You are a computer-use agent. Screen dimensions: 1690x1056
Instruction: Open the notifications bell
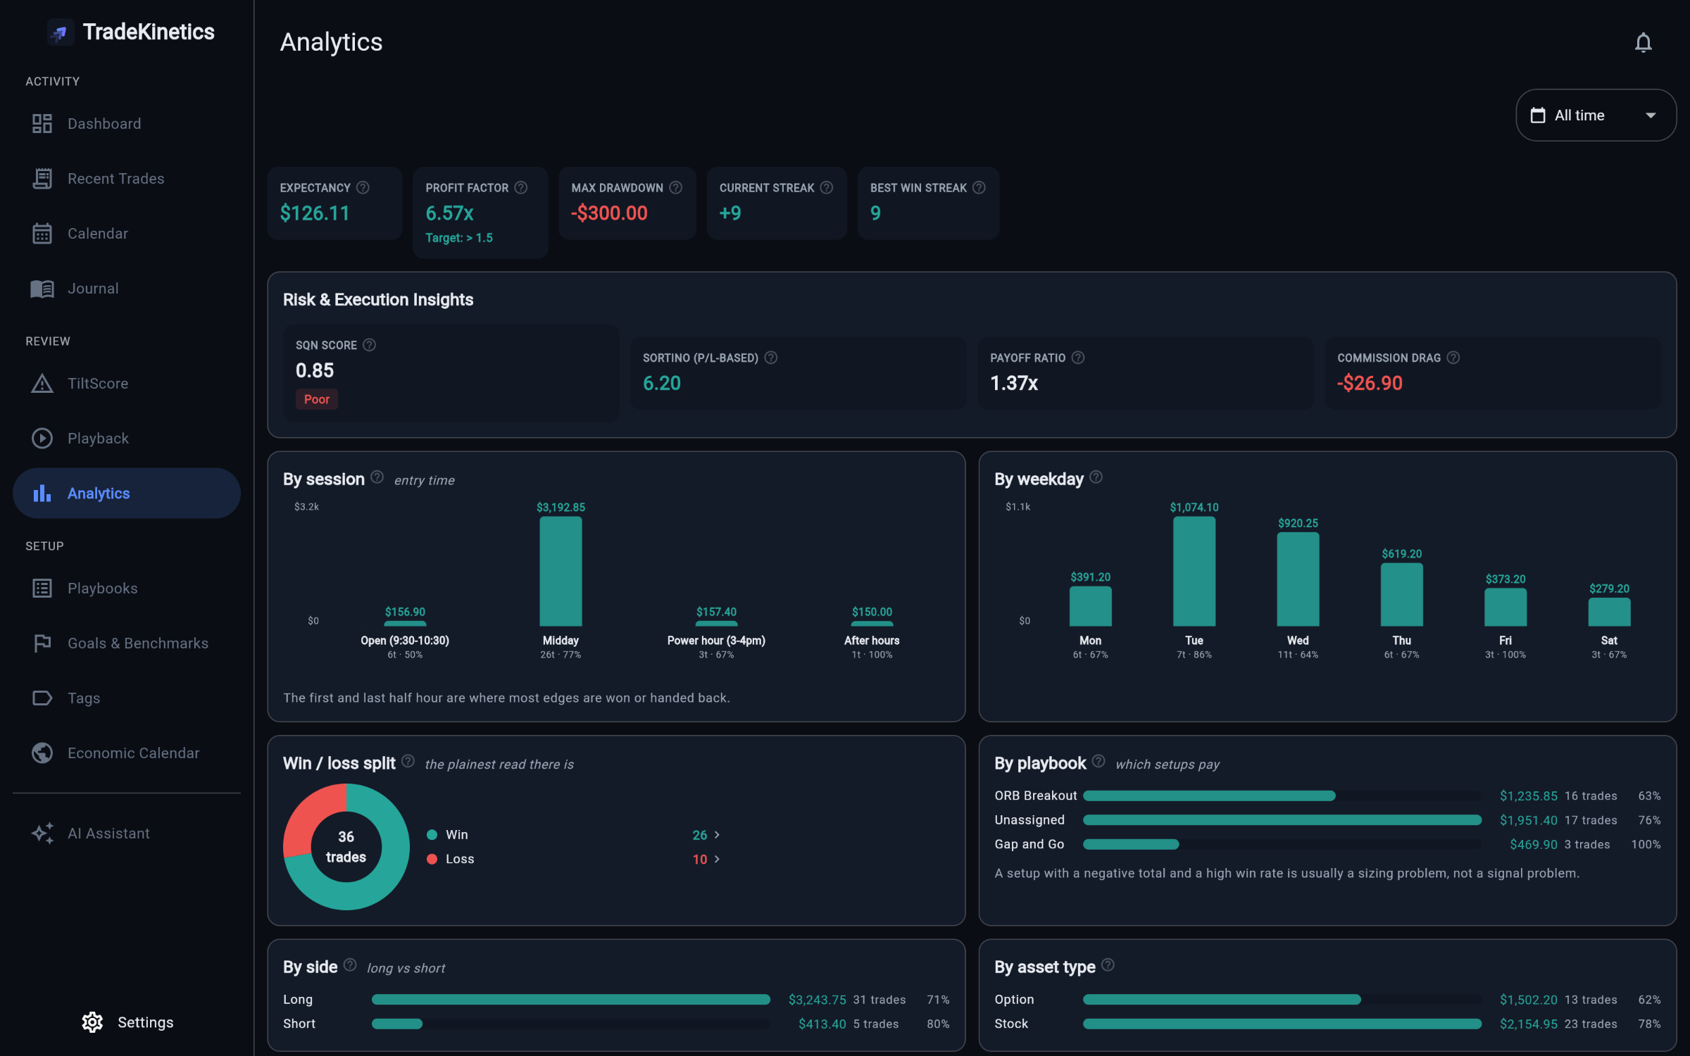click(1643, 43)
